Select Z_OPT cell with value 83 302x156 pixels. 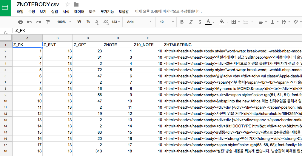pyautogui.click(x=88, y=132)
